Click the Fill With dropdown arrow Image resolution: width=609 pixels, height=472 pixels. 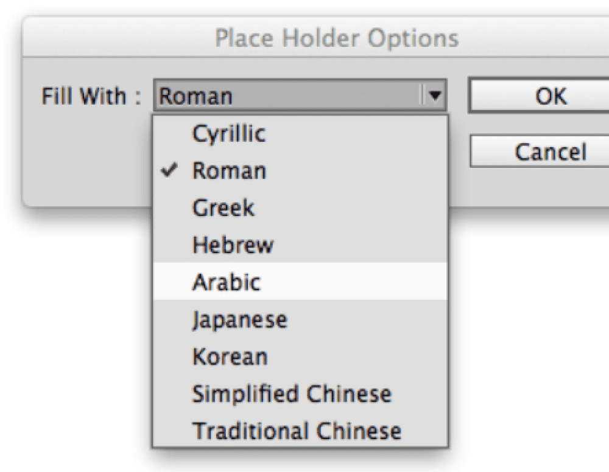pyautogui.click(x=435, y=95)
